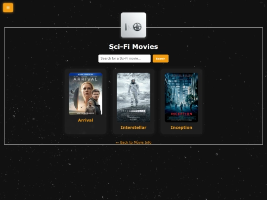267x200 pixels.
Task: Click the Sci-Fi Movies heading
Action: click(133, 46)
